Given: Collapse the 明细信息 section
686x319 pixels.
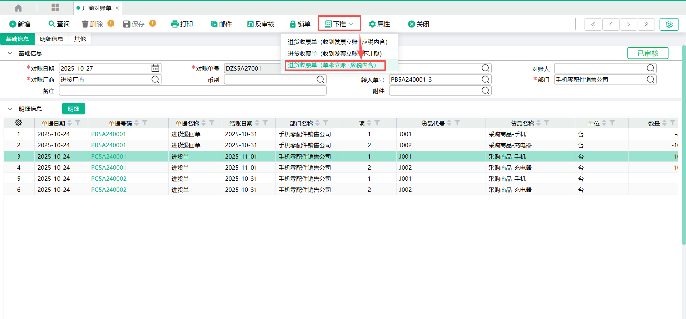Looking at the screenshot, I should click(x=10, y=109).
